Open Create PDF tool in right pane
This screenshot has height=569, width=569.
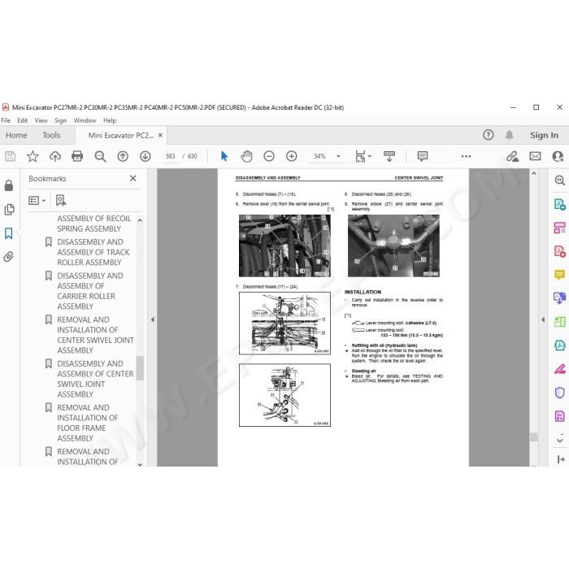559,251
